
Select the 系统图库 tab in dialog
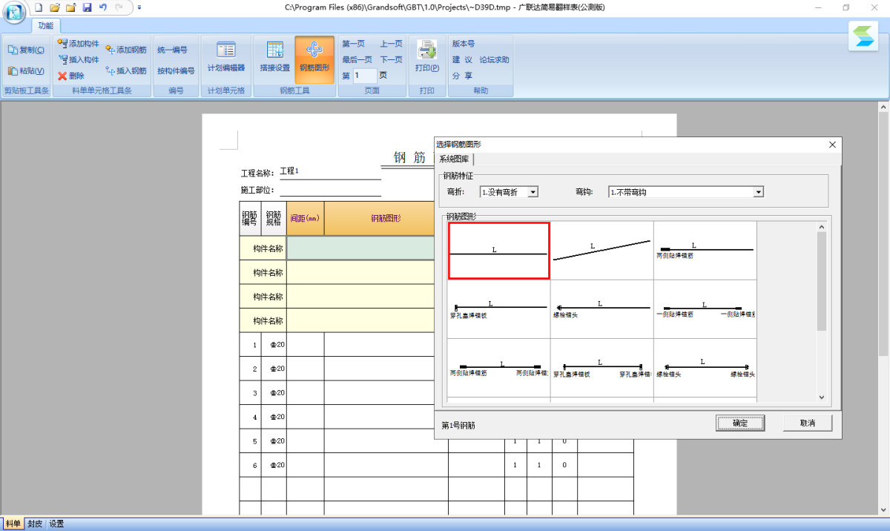(x=454, y=159)
